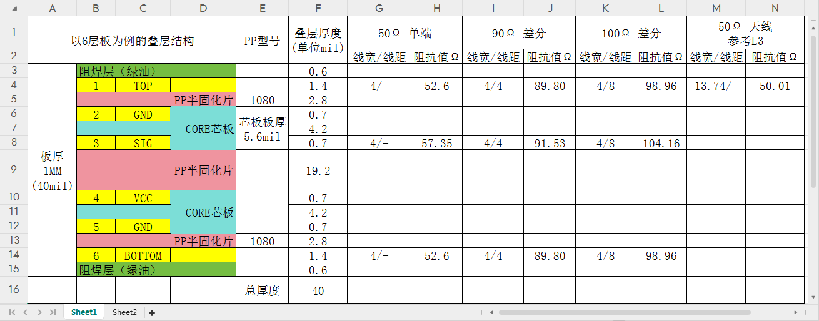Click horizontal scrollbar left arrow
The height and width of the screenshot is (321, 819).
(x=491, y=312)
